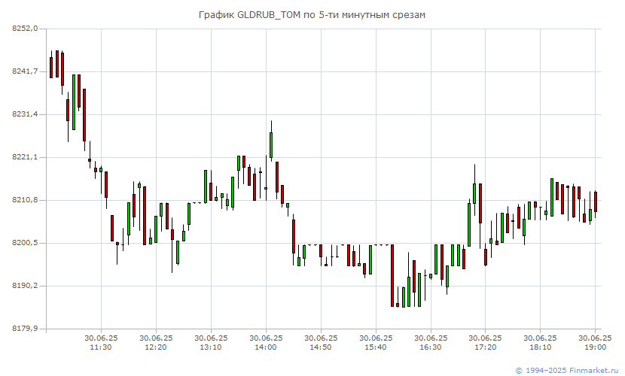
Task: Click the 8190,2 y-axis label
Action: (x=25, y=286)
